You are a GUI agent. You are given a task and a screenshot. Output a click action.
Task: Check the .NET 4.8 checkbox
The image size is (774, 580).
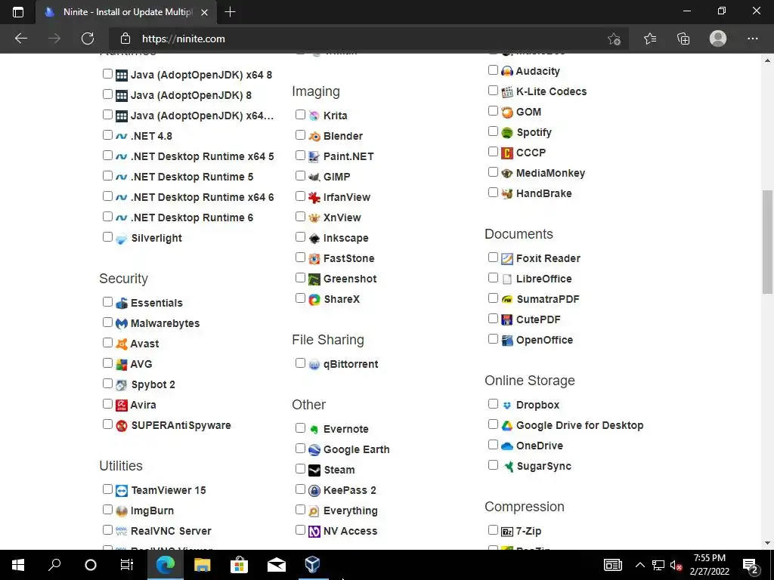coord(107,135)
